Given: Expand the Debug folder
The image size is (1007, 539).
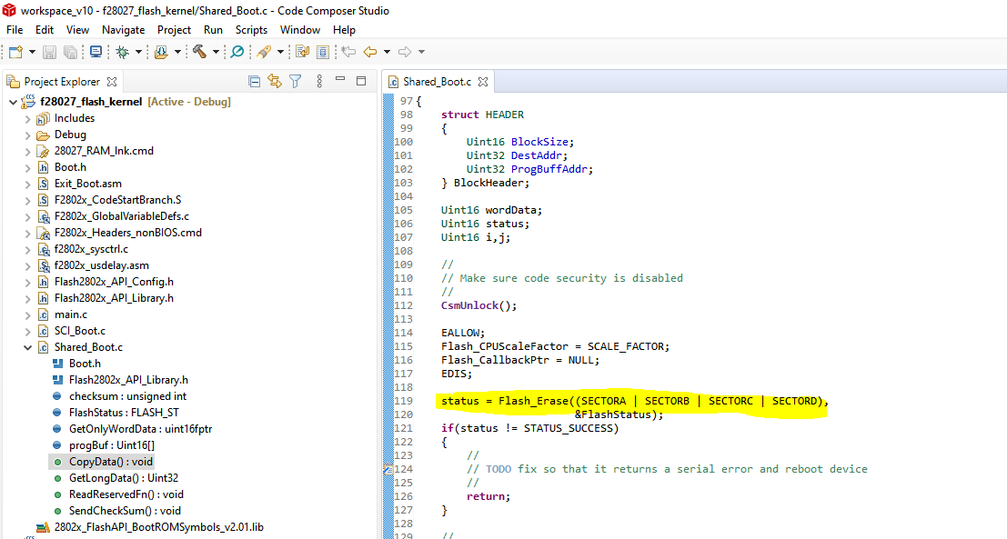Looking at the screenshot, I should (27, 135).
